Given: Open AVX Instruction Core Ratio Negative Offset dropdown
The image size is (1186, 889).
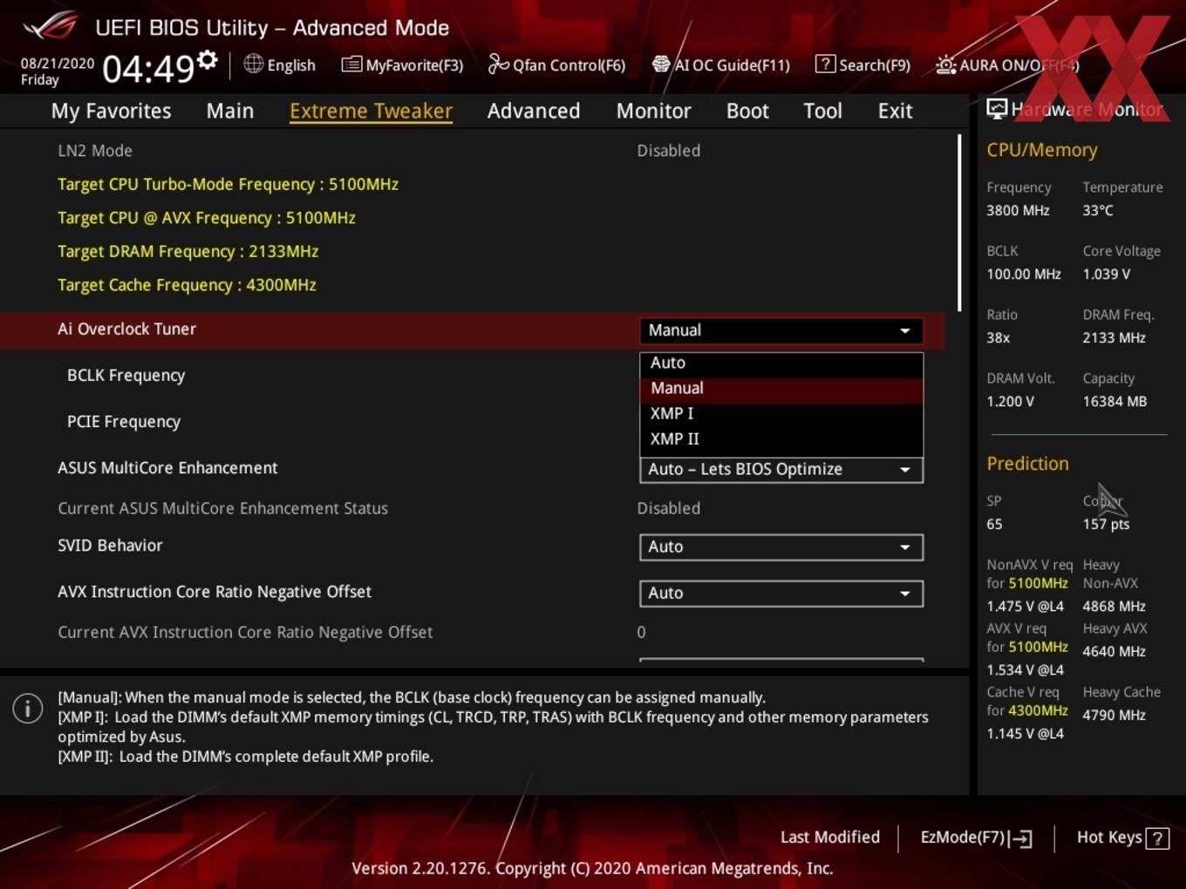Looking at the screenshot, I should click(x=780, y=593).
